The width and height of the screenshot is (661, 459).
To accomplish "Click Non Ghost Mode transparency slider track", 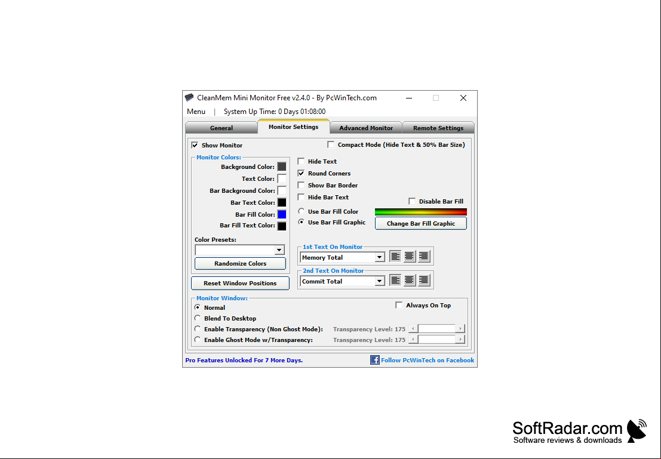I will coord(436,329).
